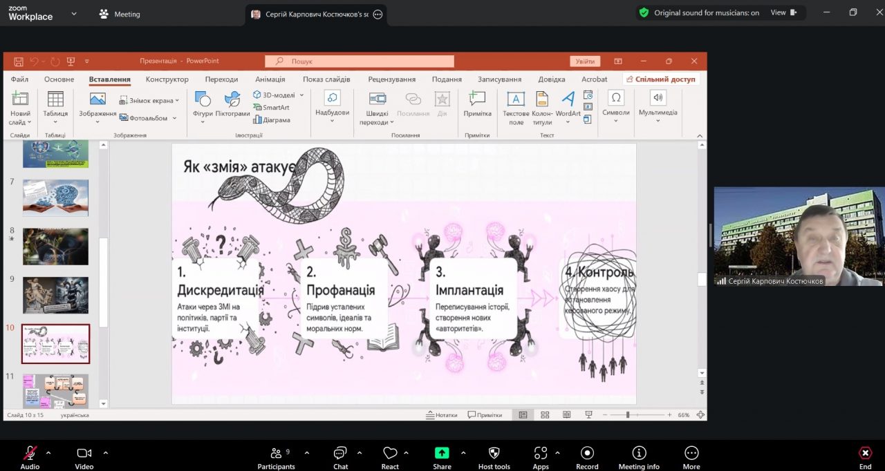Open the Host tools shield
The width and height of the screenshot is (885, 471).
click(x=494, y=454)
